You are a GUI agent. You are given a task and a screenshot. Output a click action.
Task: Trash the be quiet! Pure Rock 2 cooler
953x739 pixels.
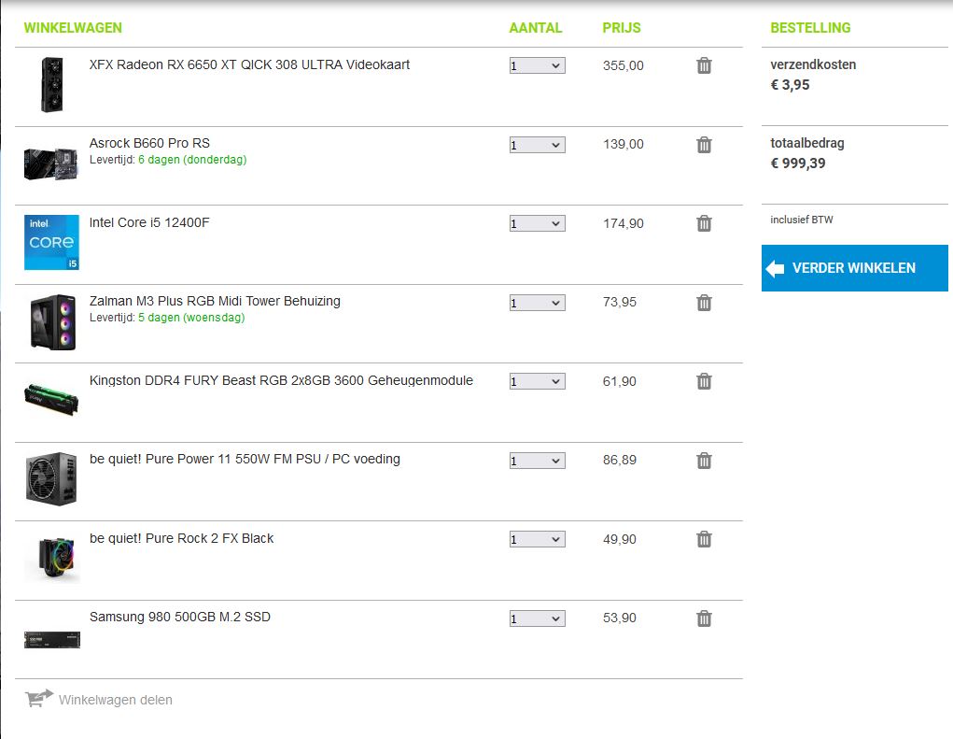click(704, 539)
